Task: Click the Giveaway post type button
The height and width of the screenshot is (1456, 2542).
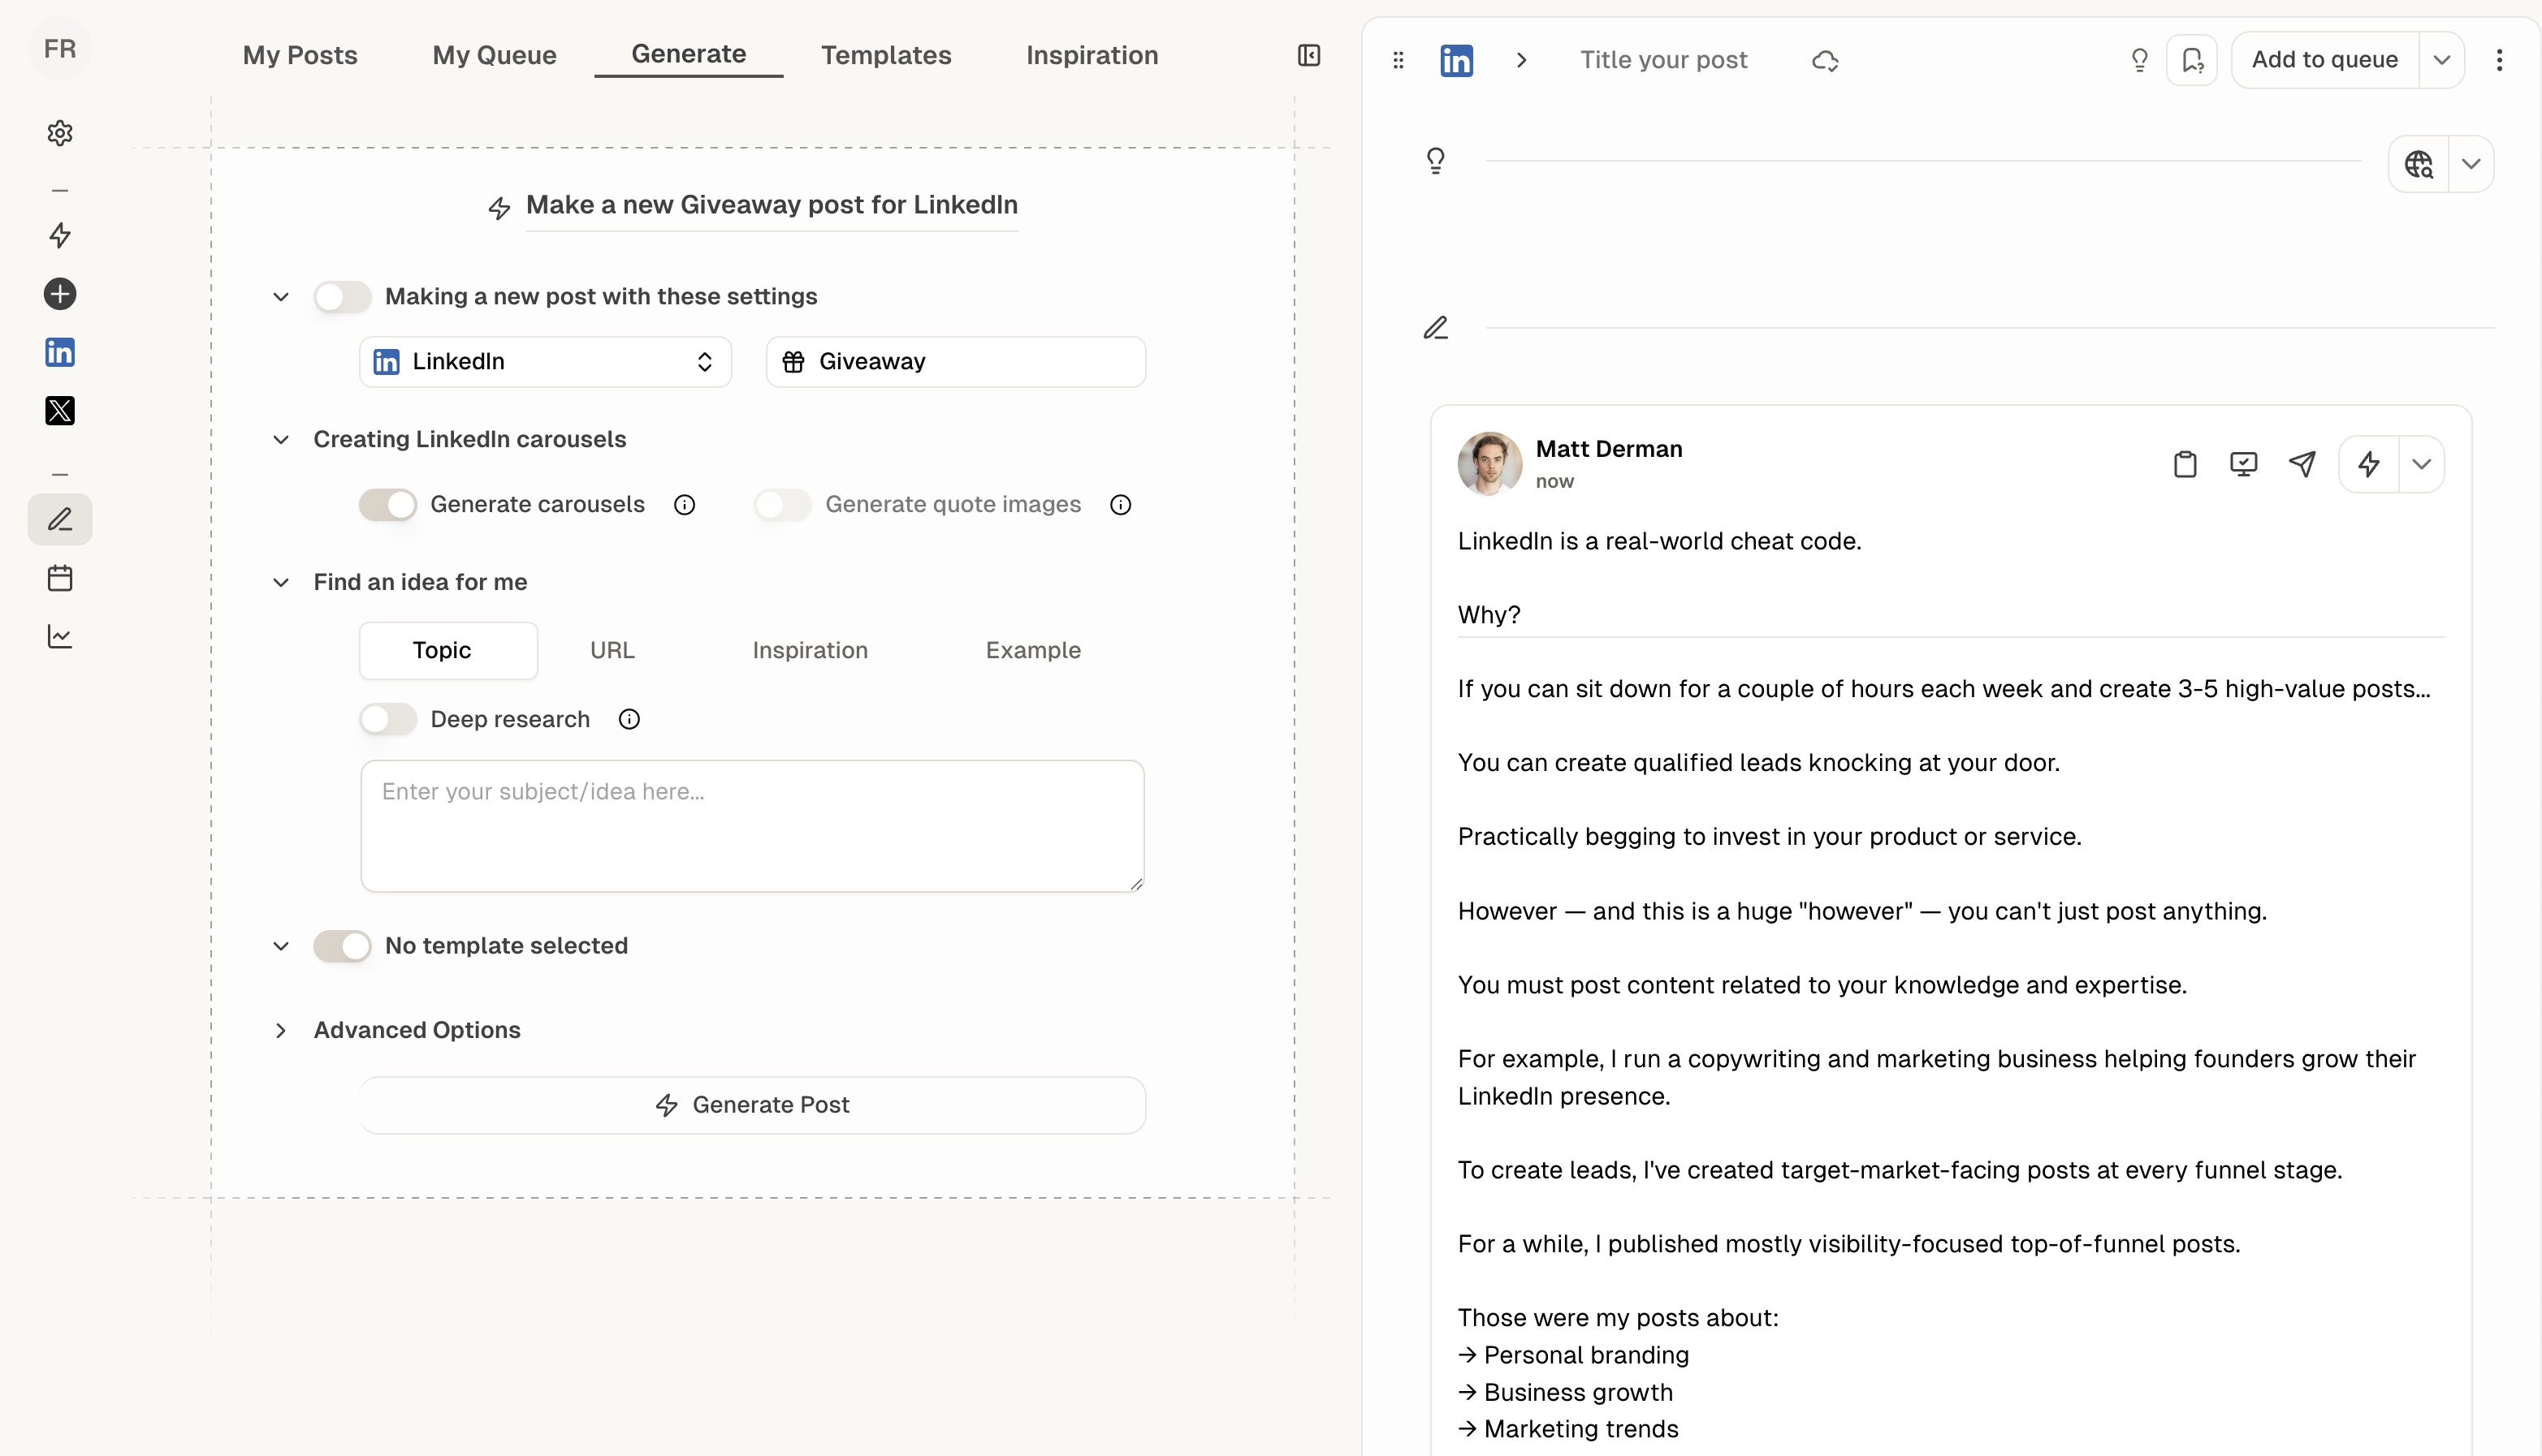Action: (x=955, y=362)
